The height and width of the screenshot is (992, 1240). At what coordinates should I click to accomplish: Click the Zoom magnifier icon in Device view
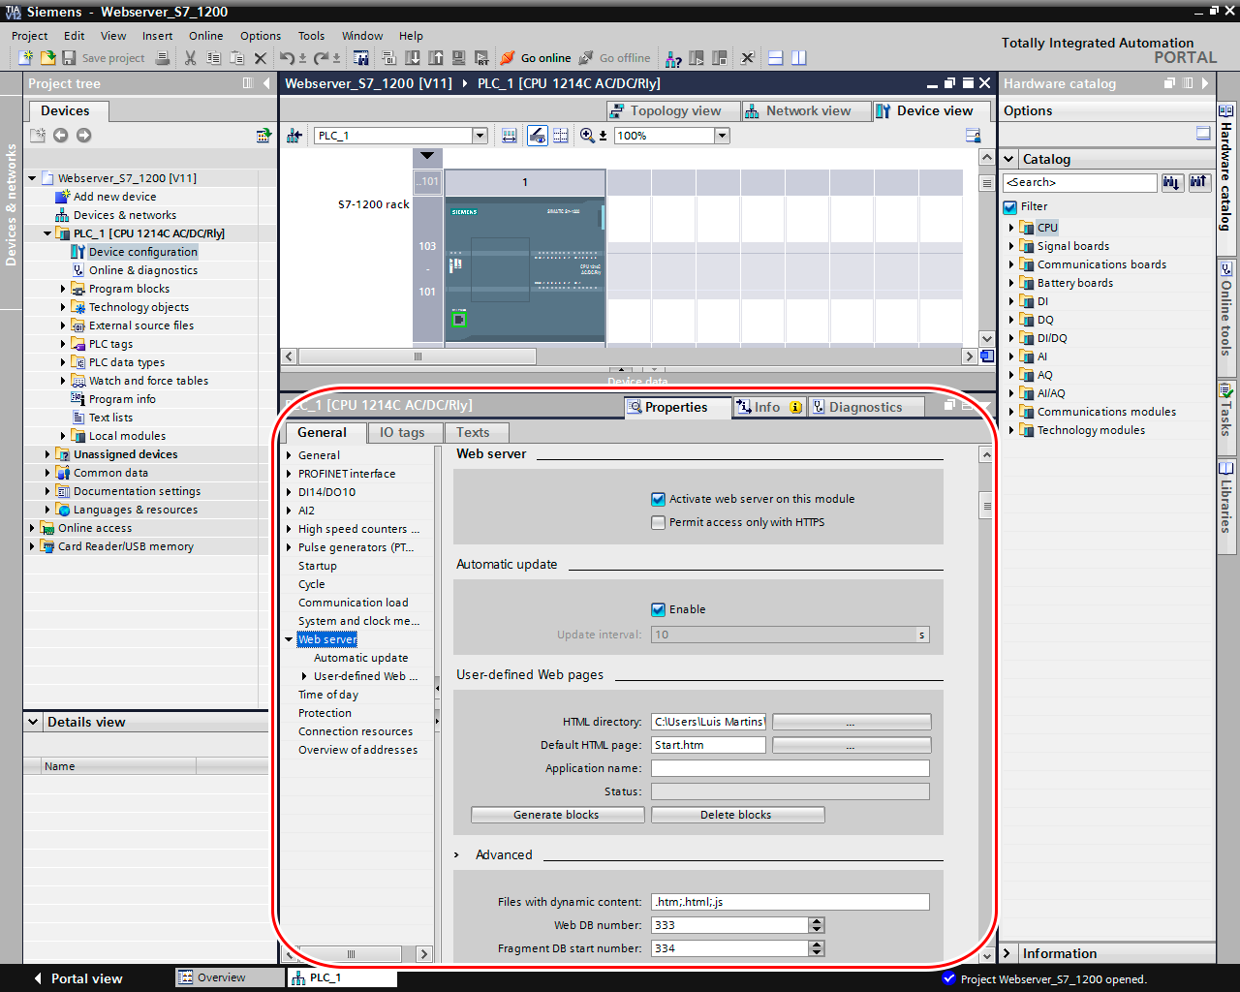pyautogui.click(x=587, y=136)
